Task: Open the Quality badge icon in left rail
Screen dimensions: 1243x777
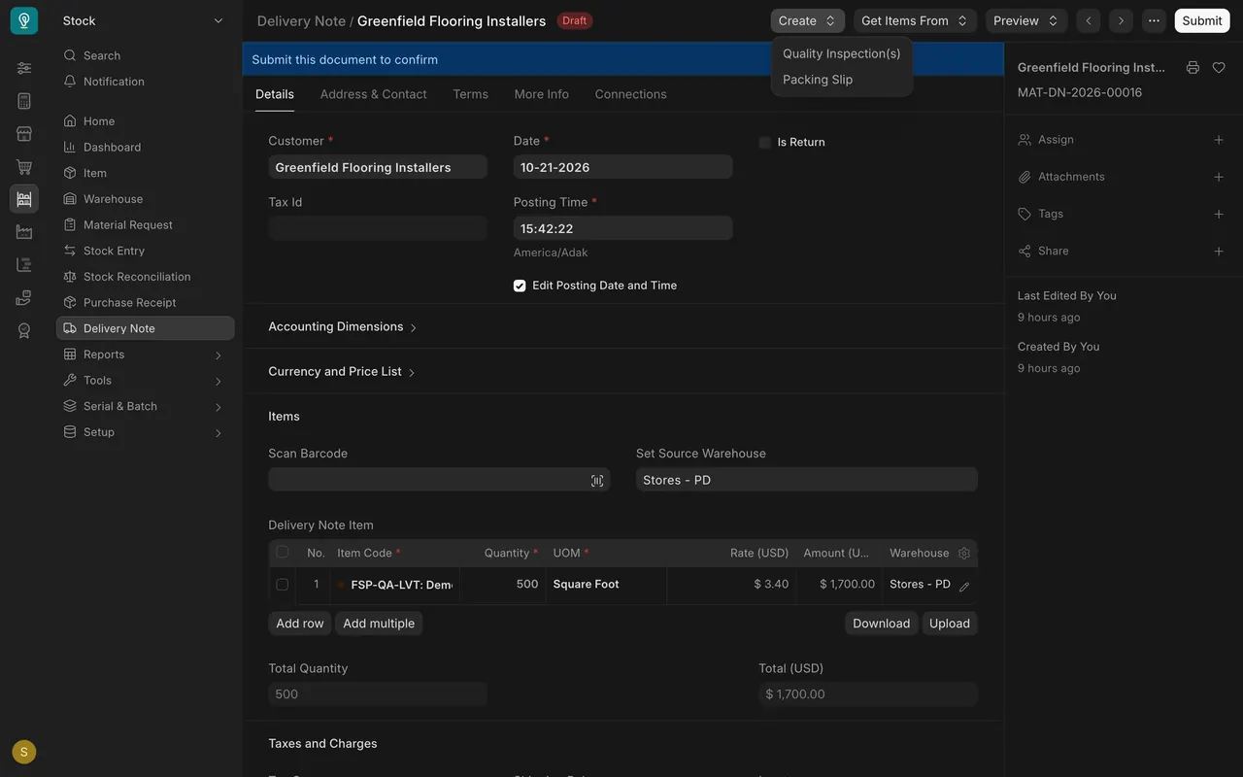Action: tap(24, 330)
